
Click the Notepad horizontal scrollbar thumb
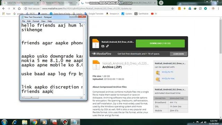(32, 97)
